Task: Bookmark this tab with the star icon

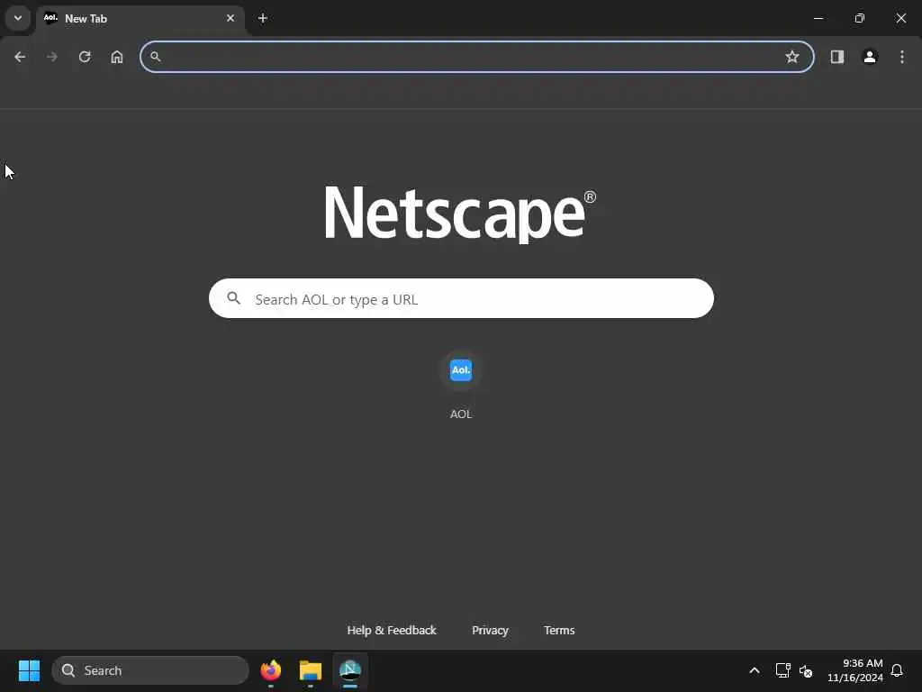Action: coord(792,57)
